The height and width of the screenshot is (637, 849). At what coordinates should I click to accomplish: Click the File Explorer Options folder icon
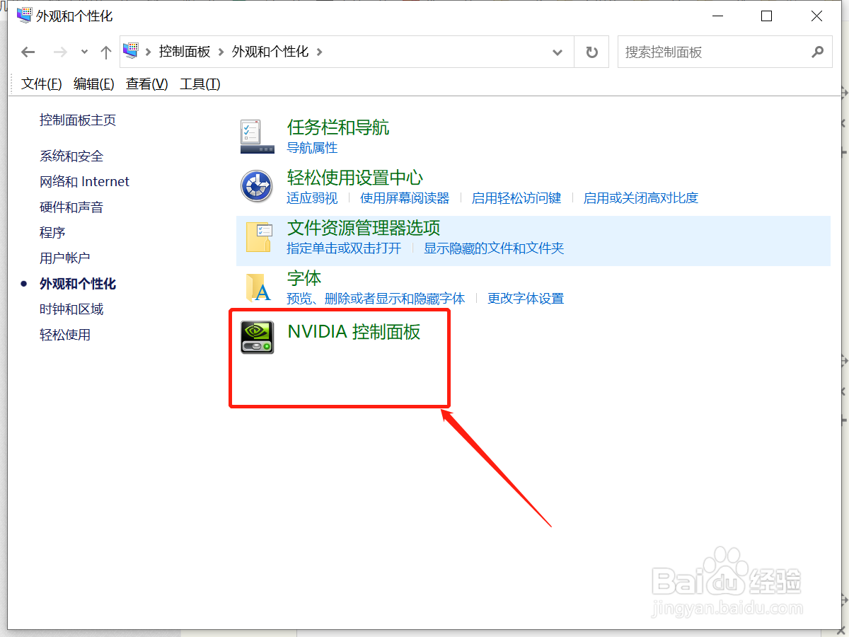pos(258,236)
